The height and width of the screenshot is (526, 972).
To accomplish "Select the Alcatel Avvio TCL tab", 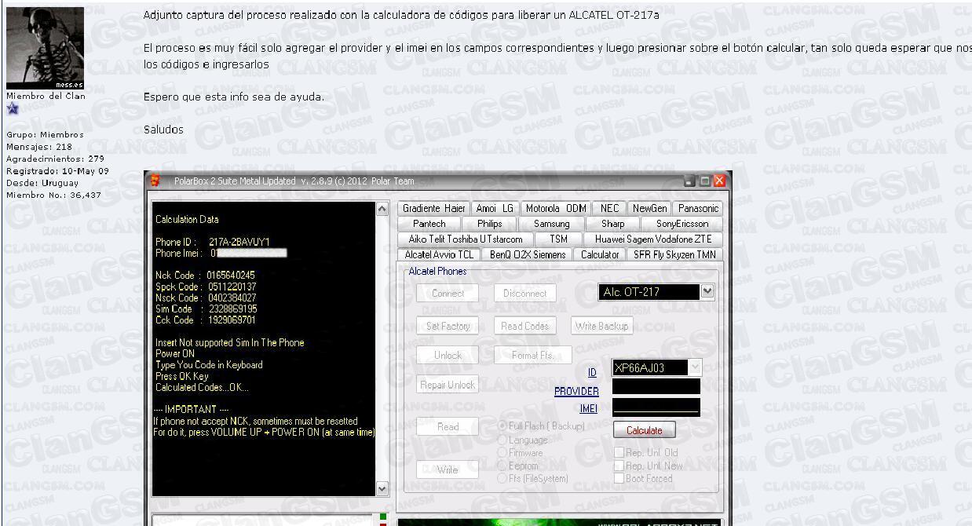I will point(439,254).
